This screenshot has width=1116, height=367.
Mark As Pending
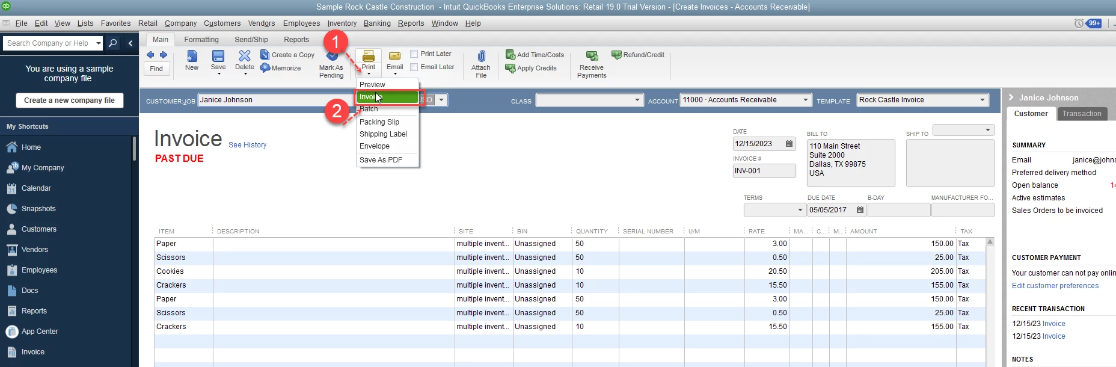click(331, 64)
